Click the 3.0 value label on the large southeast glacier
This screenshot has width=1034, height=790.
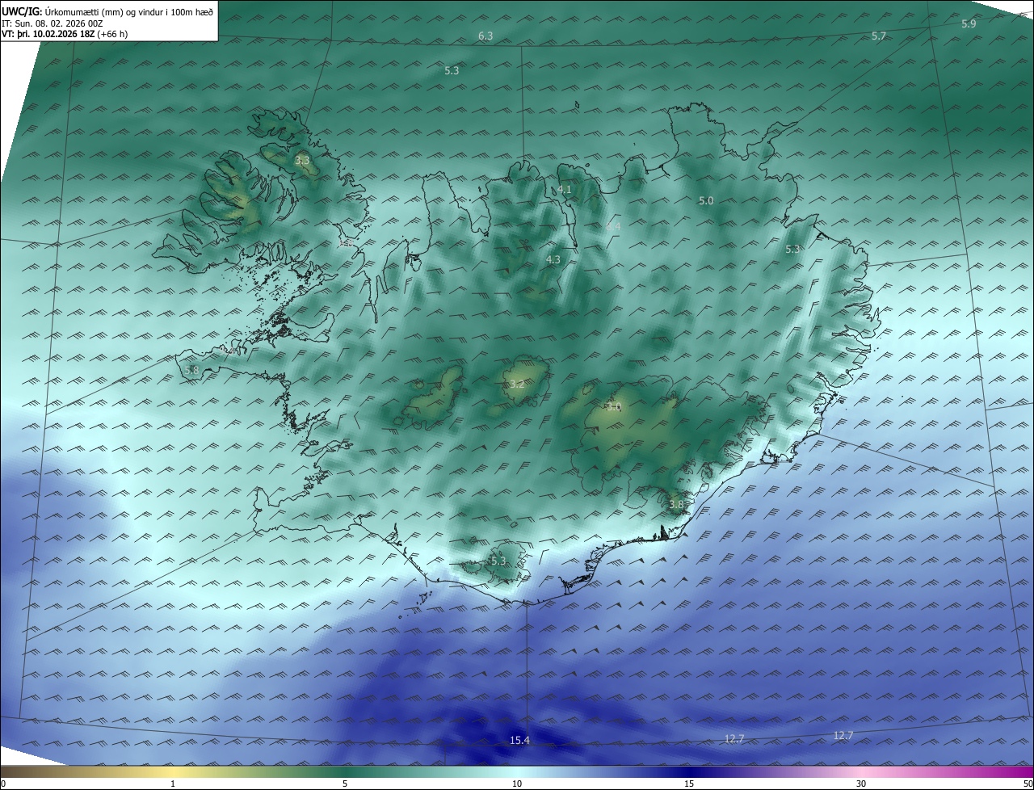point(614,407)
